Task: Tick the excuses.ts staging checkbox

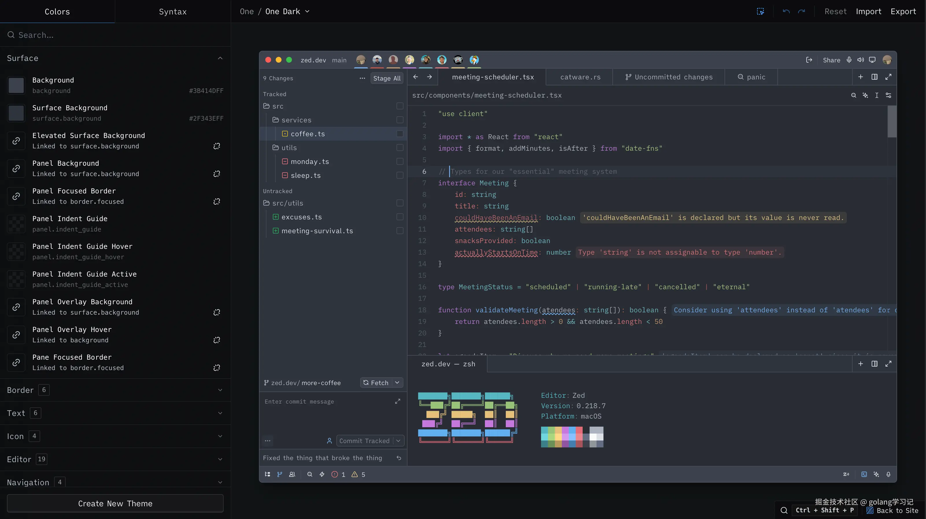Action: tap(400, 217)
